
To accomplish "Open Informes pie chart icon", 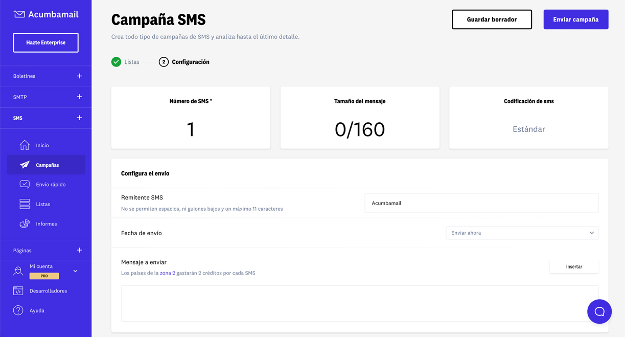I will pos(25,223).
